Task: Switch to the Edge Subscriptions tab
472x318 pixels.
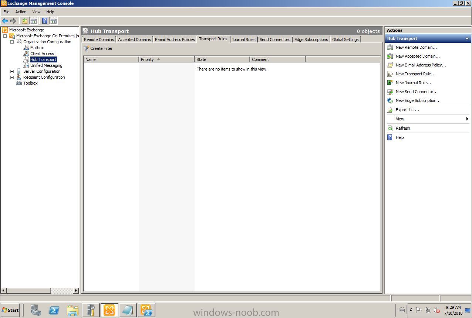Action: [x=311, y=40]
